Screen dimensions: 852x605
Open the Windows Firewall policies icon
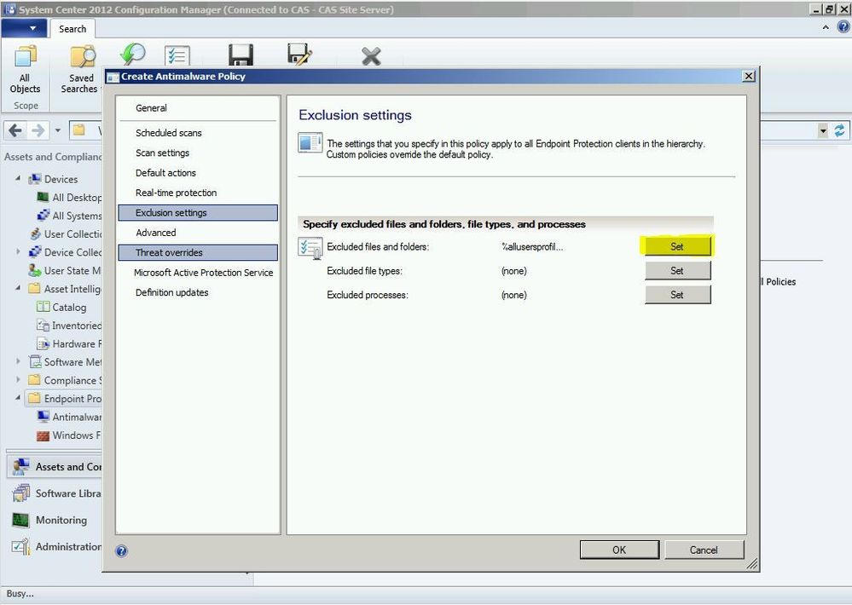pos(43,435)
